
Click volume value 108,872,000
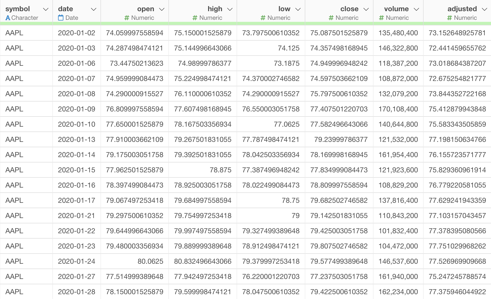click(398, 79)
